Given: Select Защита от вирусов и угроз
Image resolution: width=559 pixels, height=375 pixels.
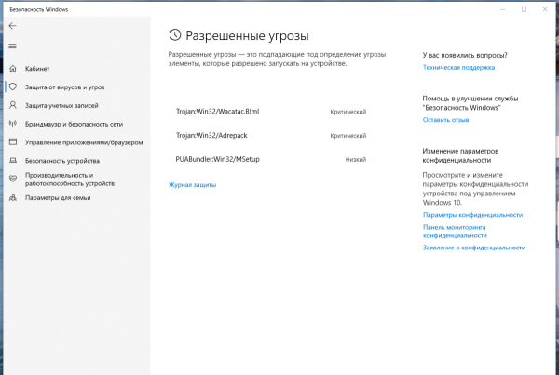Looking at the screenshot, I should click(64, 87).
